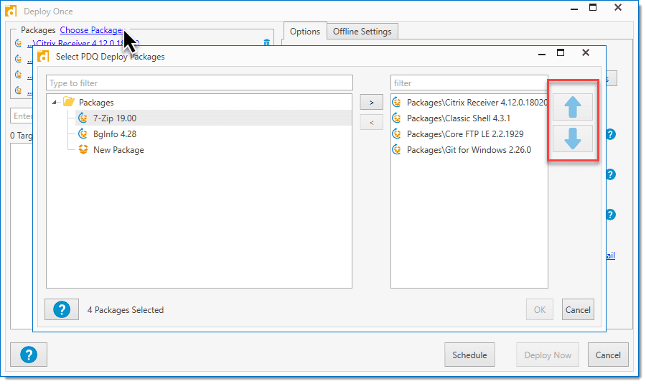
Task: Maximize the Select PDQ Deploy Packages dialog
Action: (561, 52)
